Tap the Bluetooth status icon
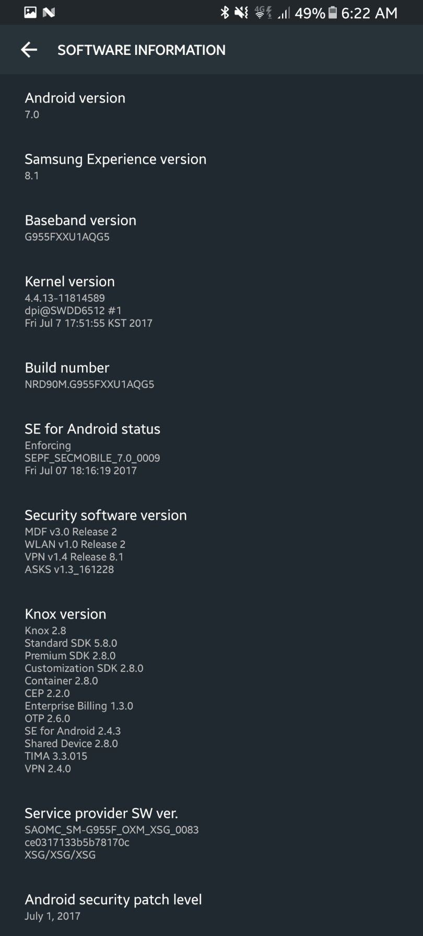Viewport: 423px width, 936px height. (225, 13)
